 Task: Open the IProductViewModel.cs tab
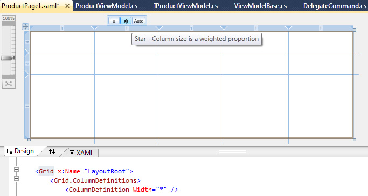pos(186,6)
